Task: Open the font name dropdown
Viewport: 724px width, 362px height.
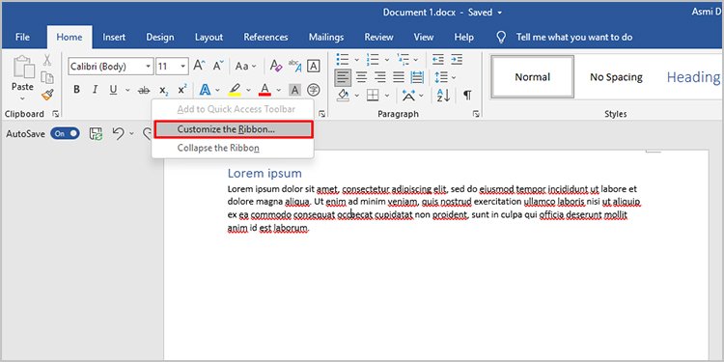Action: [149, 67]
